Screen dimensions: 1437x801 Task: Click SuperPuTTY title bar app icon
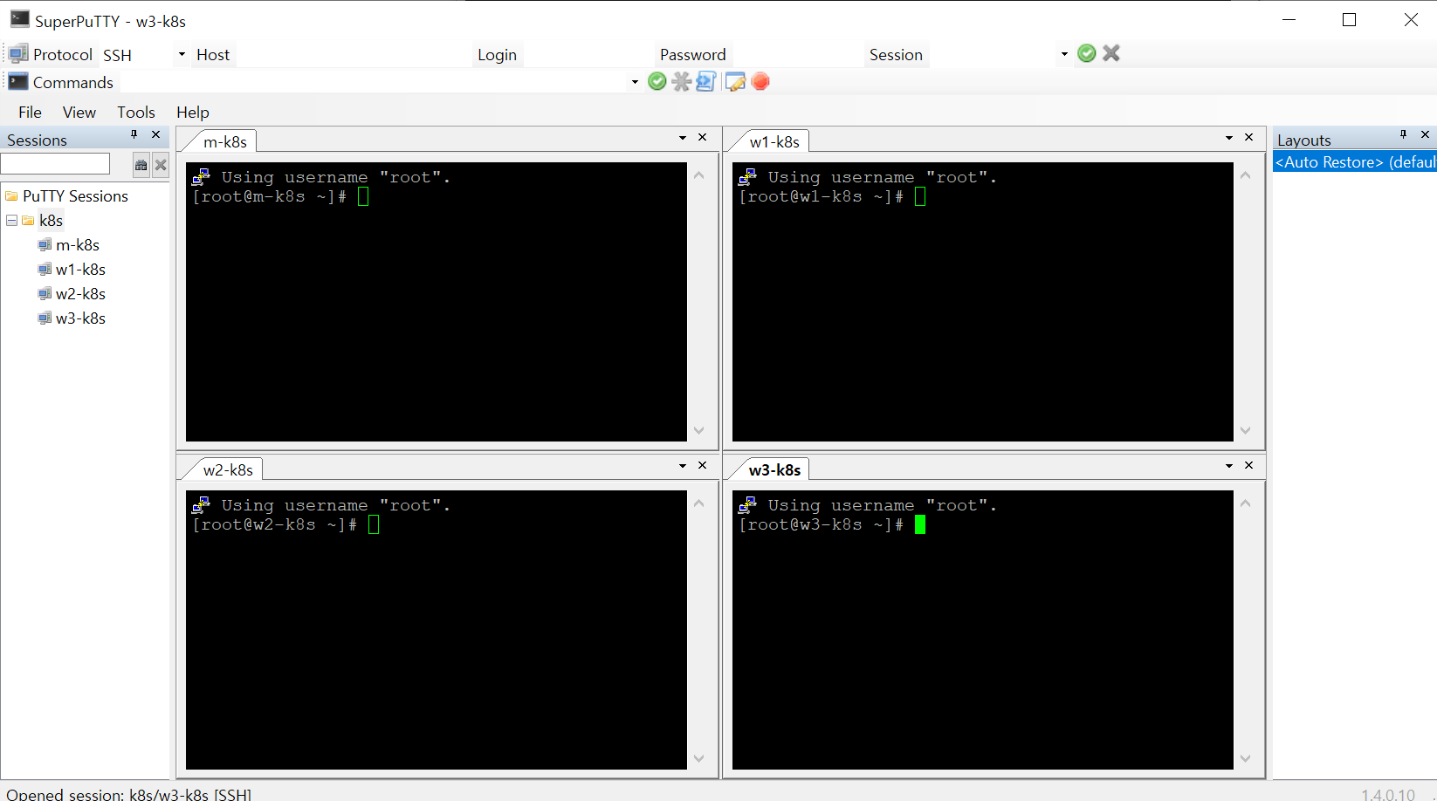click(x=19, y=19)
